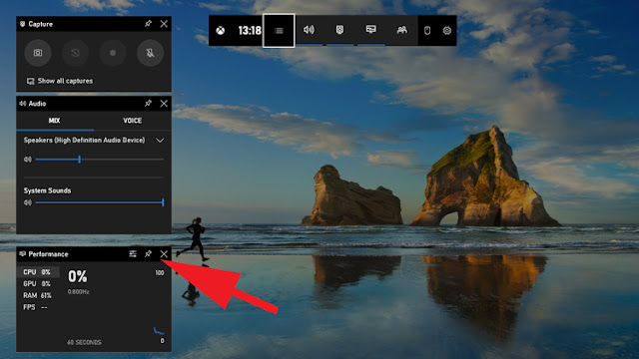Pin the Capture widget
The height and width of the screenshot is (359, 639).
pos(148,24)
